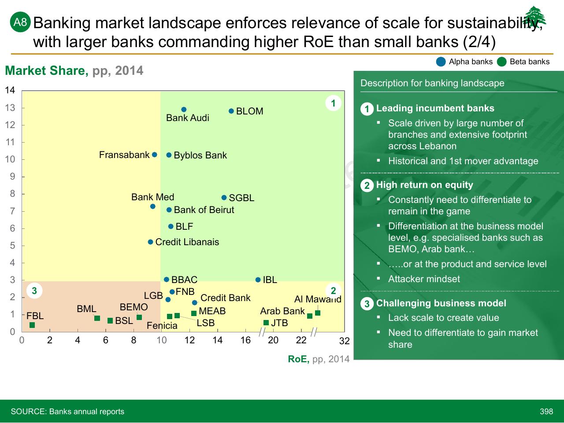Click the Credit Bank label
Image resolution: width=564 pixels, height=423 pixels.
[x=226, y=298]
